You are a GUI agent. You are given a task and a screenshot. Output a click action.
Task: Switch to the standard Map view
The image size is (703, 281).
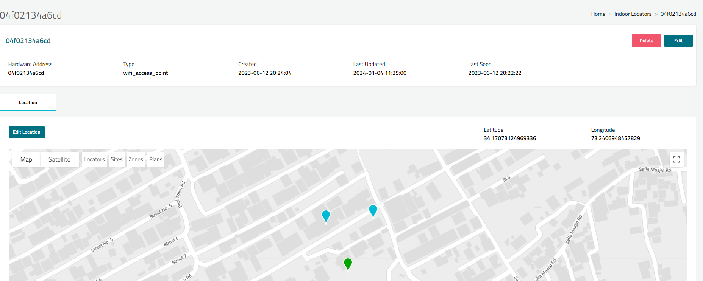point(26,159)
